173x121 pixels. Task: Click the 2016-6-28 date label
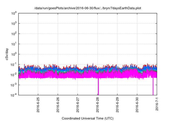[97, 105]
